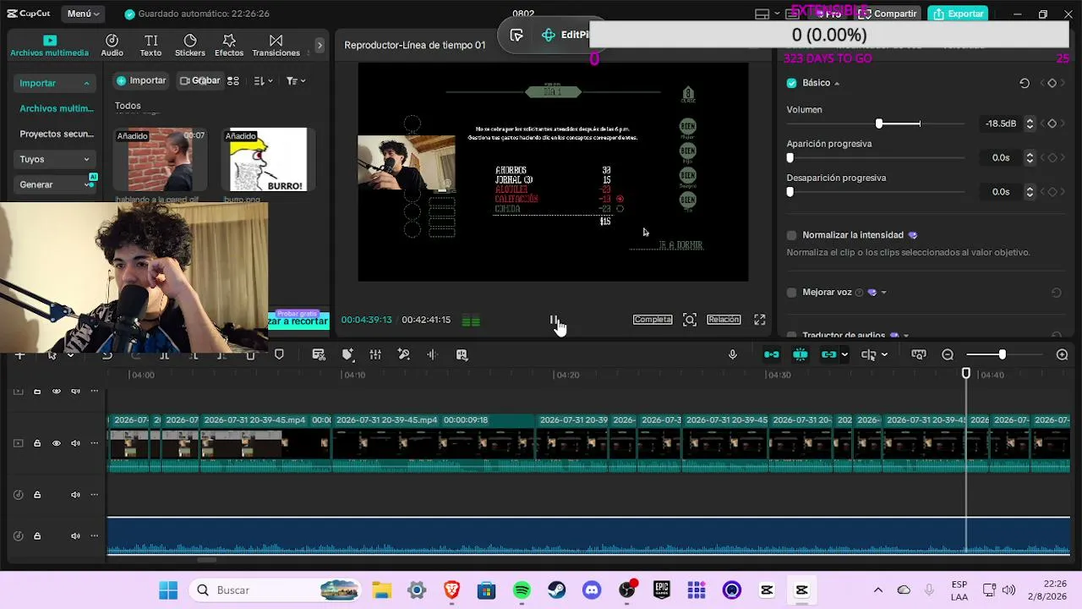1082x609 pixels.
Task: Select the Archivos multimedia tab
Action: pos(49,46)
